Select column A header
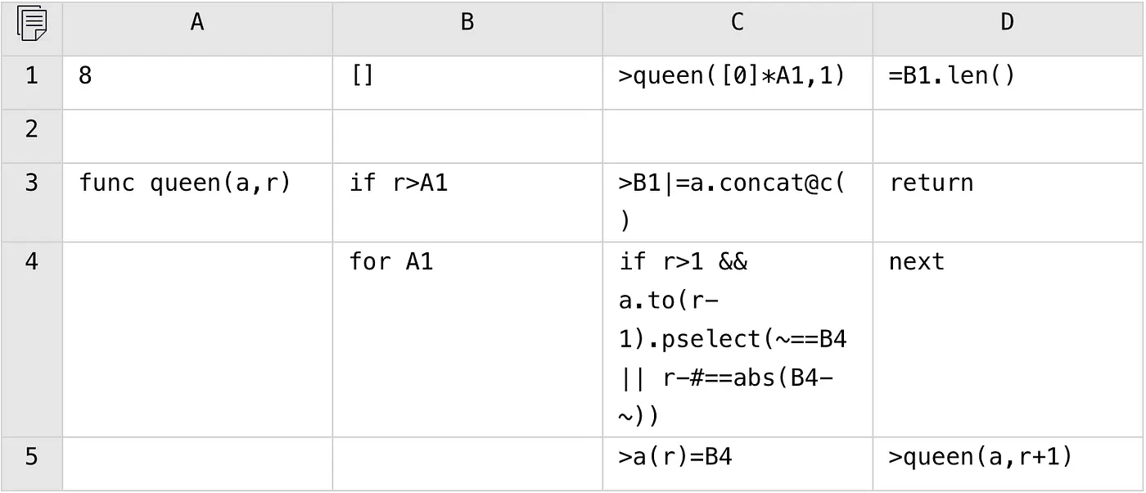This screenshot has width=1146, height=493. 197,28
